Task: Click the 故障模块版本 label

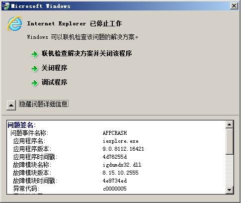Action: pyautogui.click(x=32, y=173)
